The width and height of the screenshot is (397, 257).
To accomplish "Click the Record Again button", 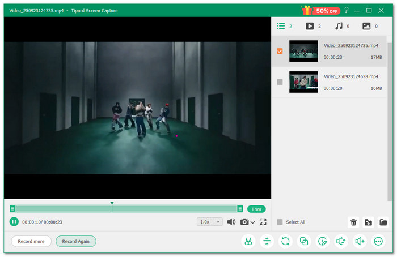I will coord(75,241).
